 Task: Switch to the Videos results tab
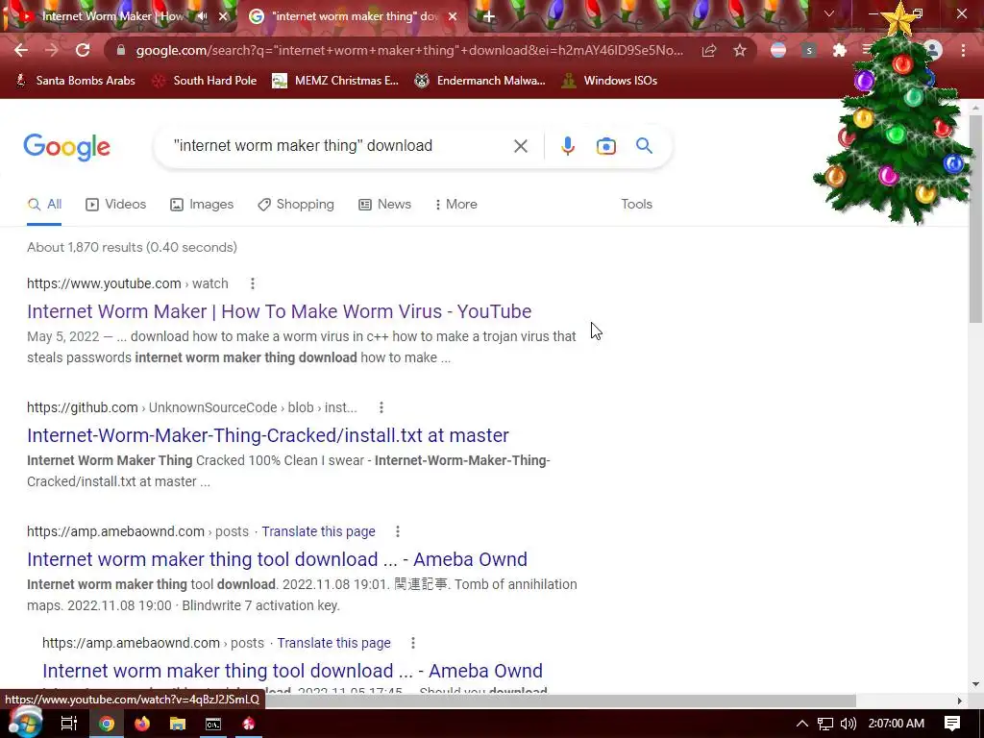[x=115, y=205]
